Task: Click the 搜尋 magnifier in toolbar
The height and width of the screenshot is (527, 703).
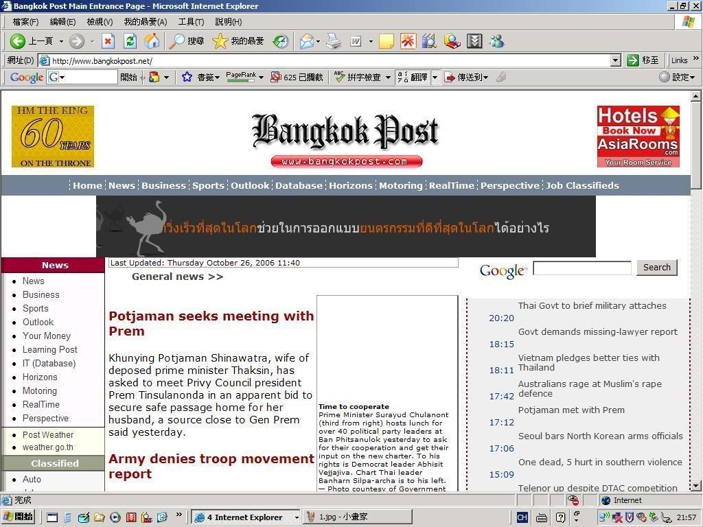Action: click(177, 41)
